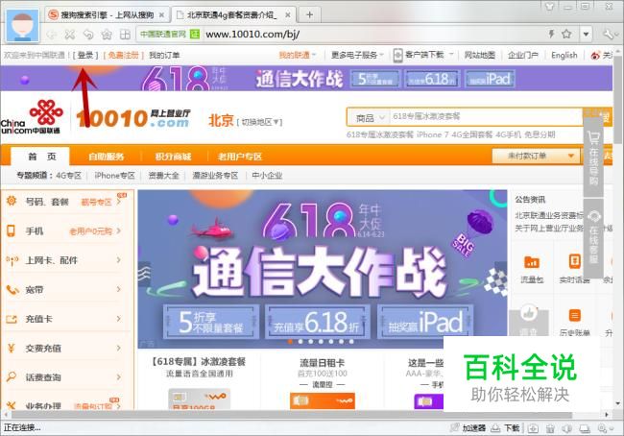Click 切换地区 to switch region
The height and width of the screenshot is (436, 624).
coord(259,122)
